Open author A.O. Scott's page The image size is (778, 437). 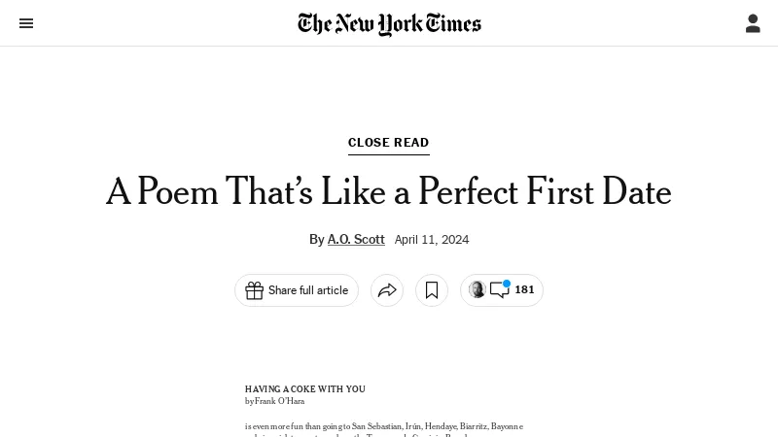(356, 239)
